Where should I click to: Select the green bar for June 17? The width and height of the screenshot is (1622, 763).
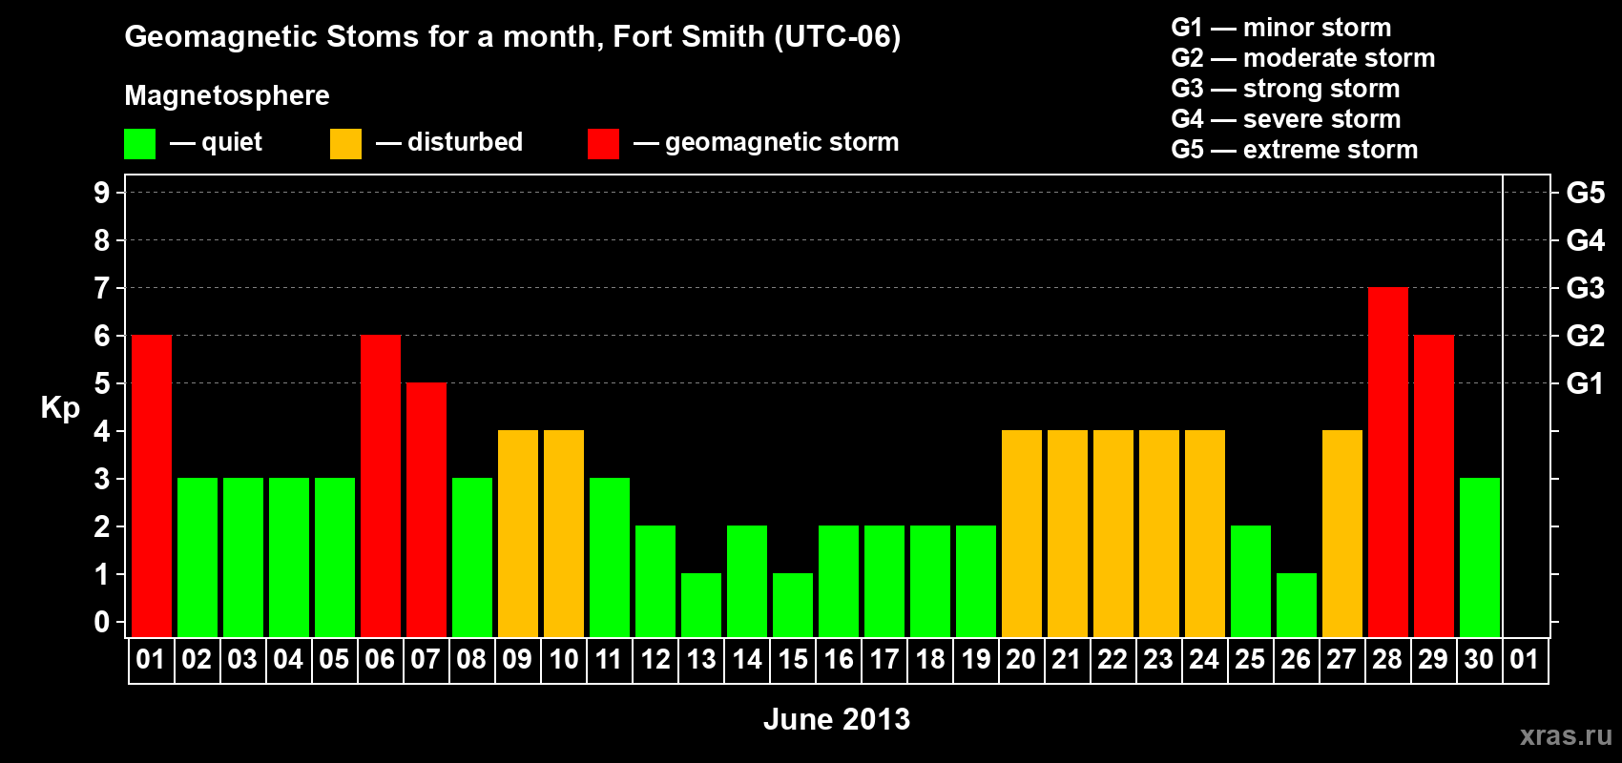pyautogui.click(x=884, y=581)
